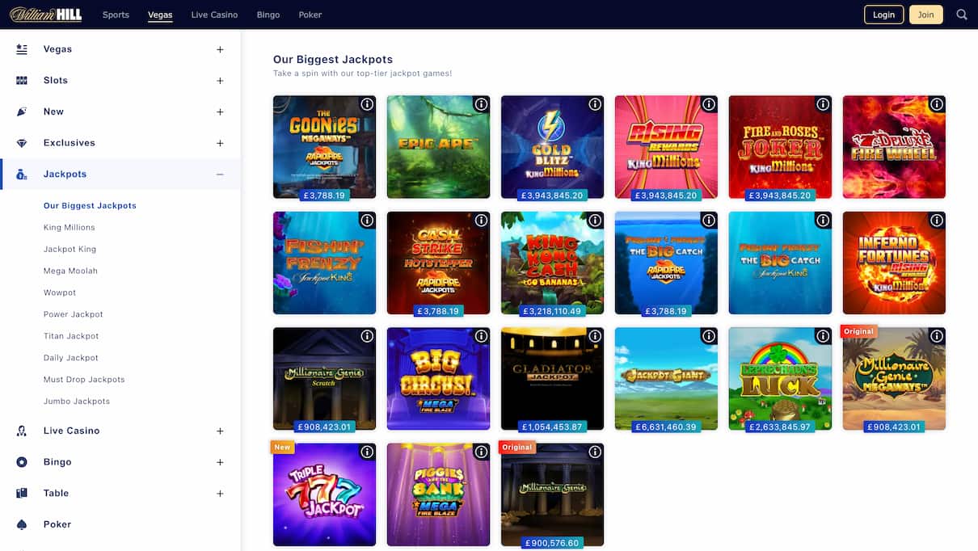The image size is (978, 551).
Task: Show info for Big Catch Jackpot King
Action: pos(823,221)
